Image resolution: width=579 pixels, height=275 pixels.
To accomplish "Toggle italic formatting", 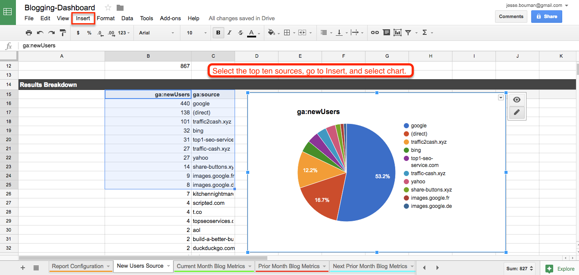I will pyautogui.click(x=229, y=33).
